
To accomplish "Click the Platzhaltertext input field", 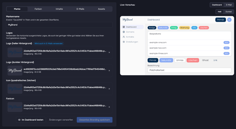I will coord(190,70).
